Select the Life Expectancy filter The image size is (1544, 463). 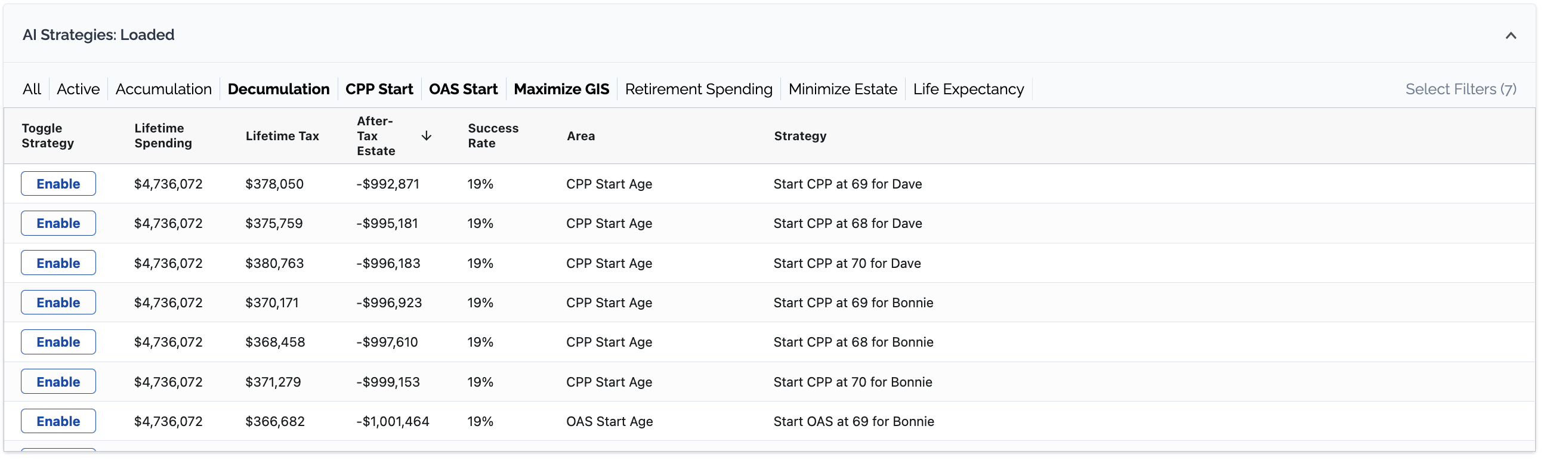(968, 89)
